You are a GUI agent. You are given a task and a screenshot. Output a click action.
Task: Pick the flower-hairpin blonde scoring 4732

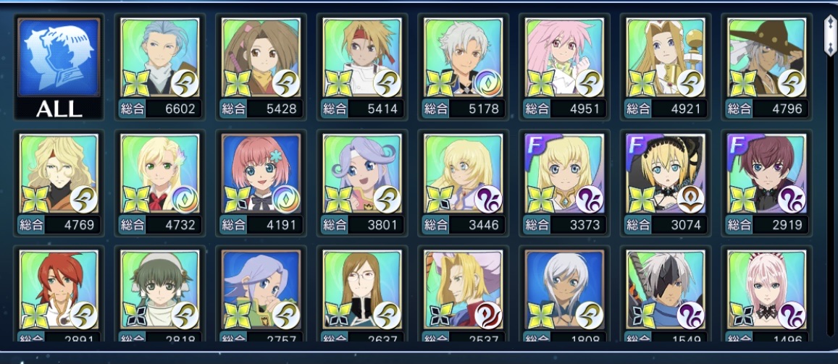tap(160, 184)
